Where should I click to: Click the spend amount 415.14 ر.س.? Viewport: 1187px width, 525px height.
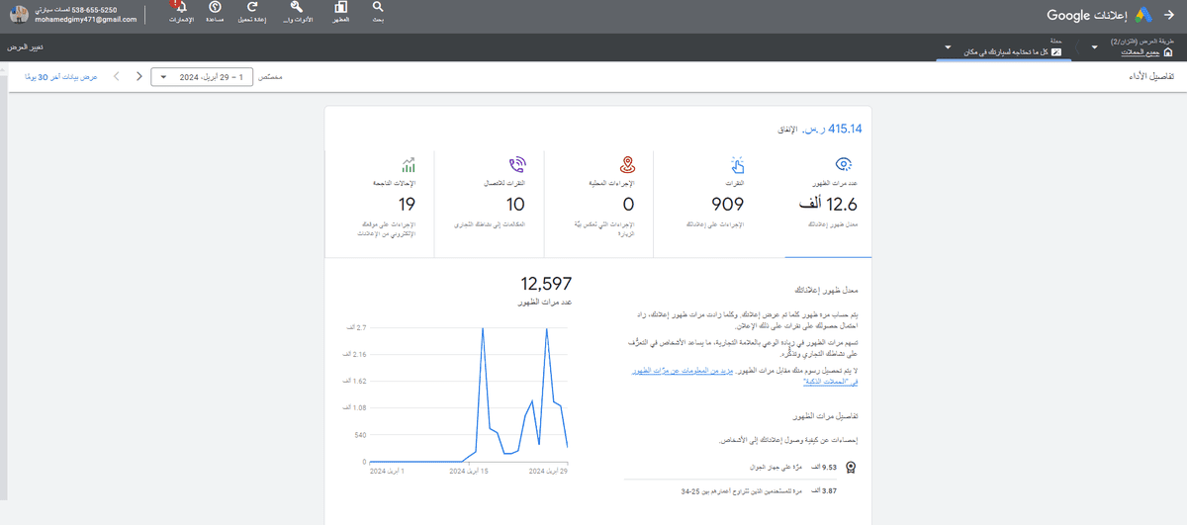[x=833, y=129]
